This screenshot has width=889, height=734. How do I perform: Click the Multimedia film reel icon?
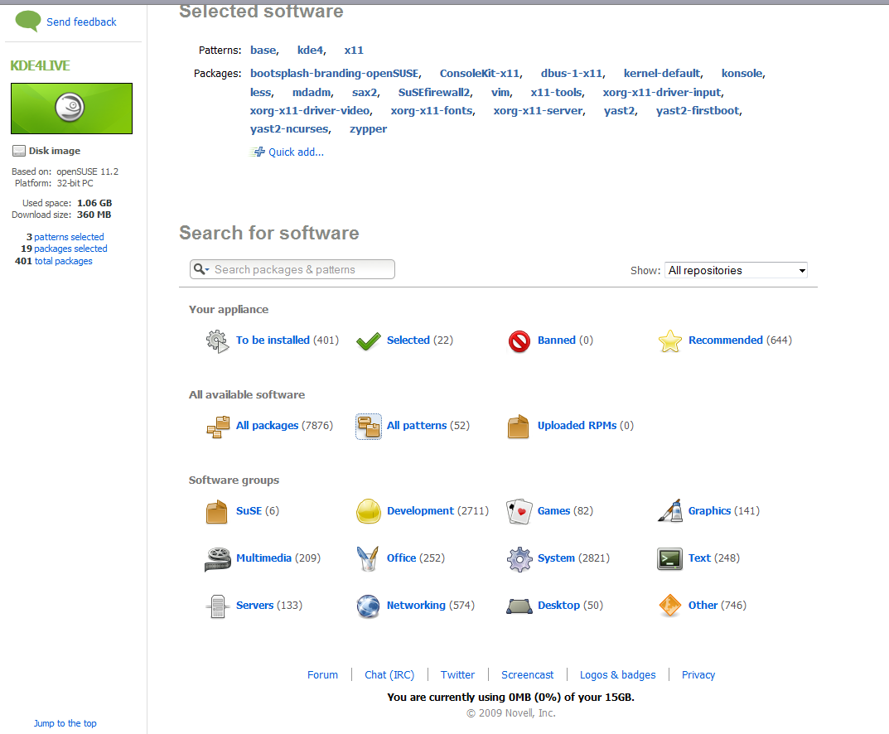pyautogui.click(x=218, y=559)
